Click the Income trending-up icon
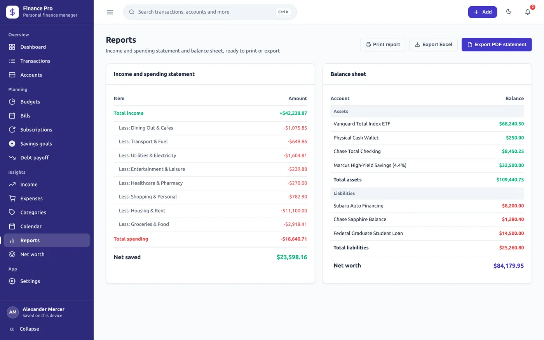This screenshot has height=340, width=544. [x=12, y=185]
